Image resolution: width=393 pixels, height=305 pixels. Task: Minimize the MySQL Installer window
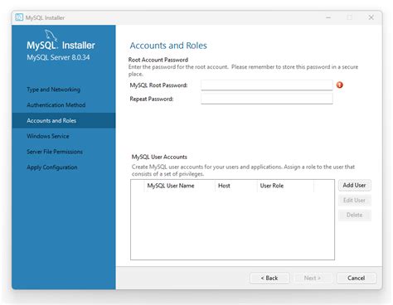pyautogui.click(x=328, y=17)
